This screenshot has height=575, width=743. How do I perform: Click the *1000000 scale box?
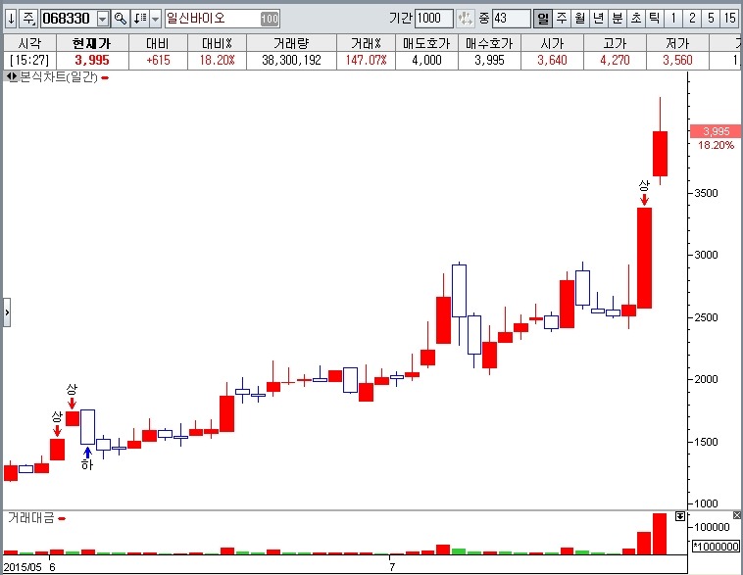716,547
